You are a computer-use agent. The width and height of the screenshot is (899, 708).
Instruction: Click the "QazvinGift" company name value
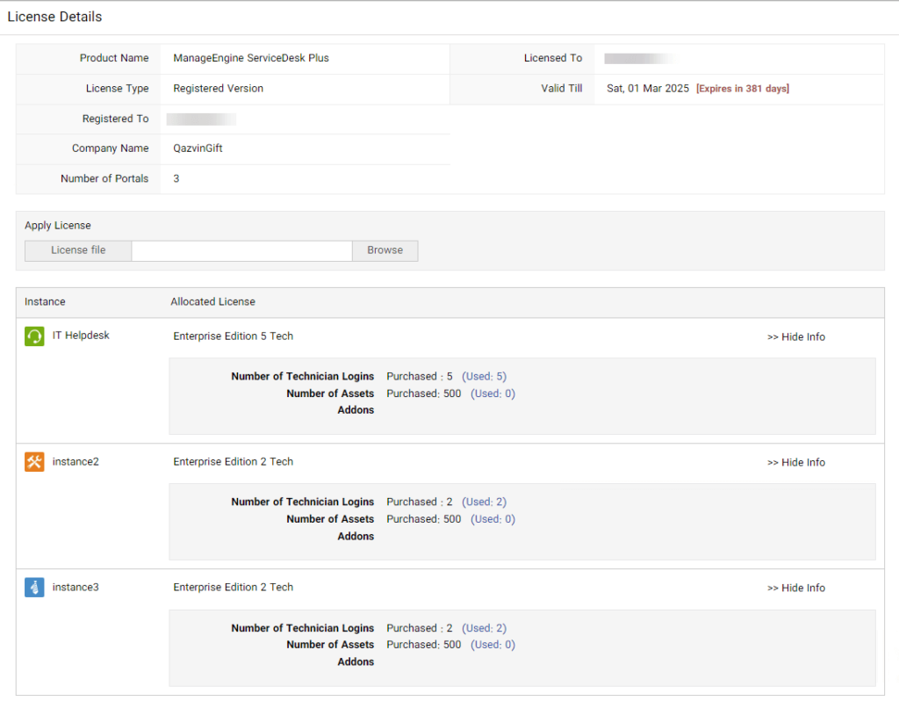point(198,148)
